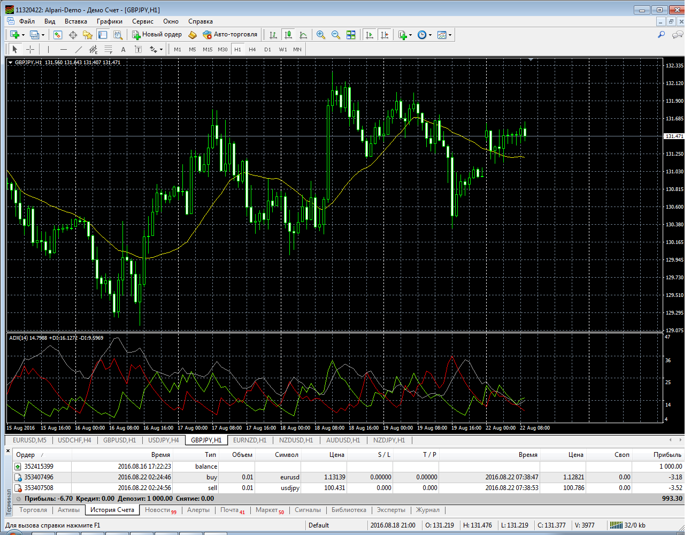The width and height of the screenshot is (691, 535).
Task: Select the crosshair cursor tool
Action: 30,49
